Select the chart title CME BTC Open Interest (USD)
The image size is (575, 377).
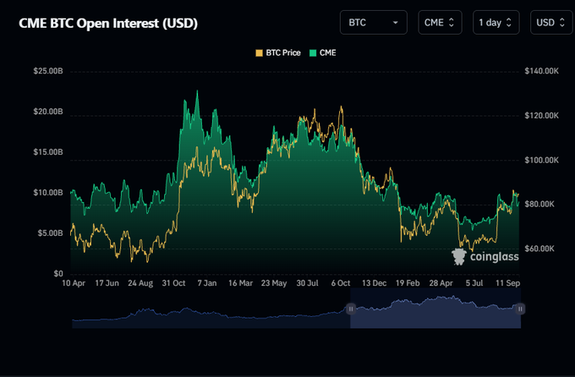click(x=108, y=23)
